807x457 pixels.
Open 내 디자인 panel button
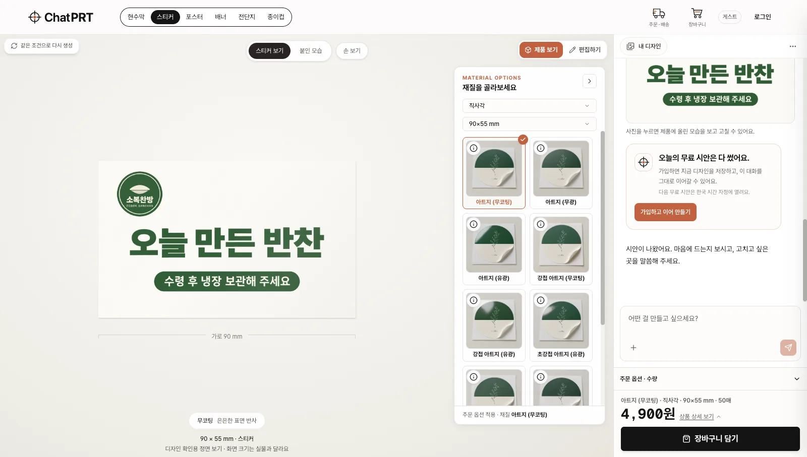point(644,46)
